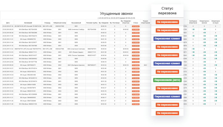Click the Статус перезвона panel heading
The image size is (223, 127).
pos(167,11)
